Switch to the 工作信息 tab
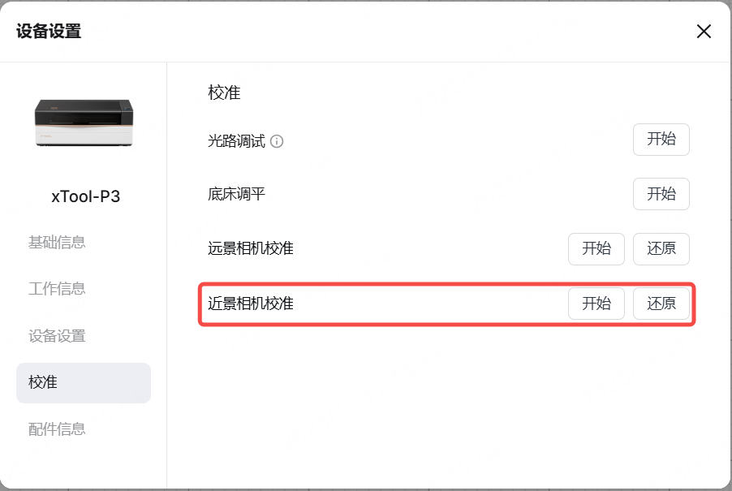The height and width of the screenshot is (491, 732). [x=57, y=289]
